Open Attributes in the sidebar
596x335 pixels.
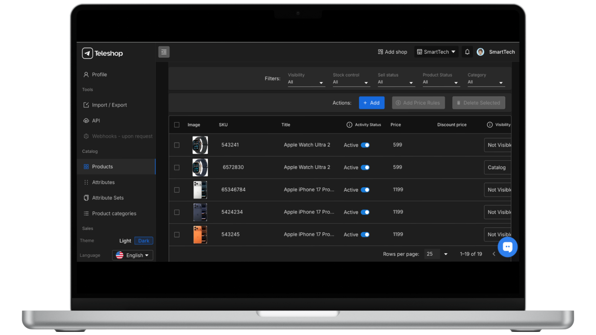point(103,182)
